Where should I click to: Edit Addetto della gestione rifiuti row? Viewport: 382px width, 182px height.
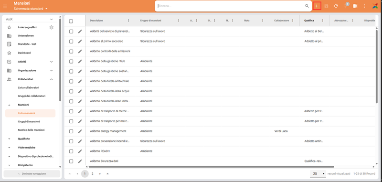pos(80,62)
